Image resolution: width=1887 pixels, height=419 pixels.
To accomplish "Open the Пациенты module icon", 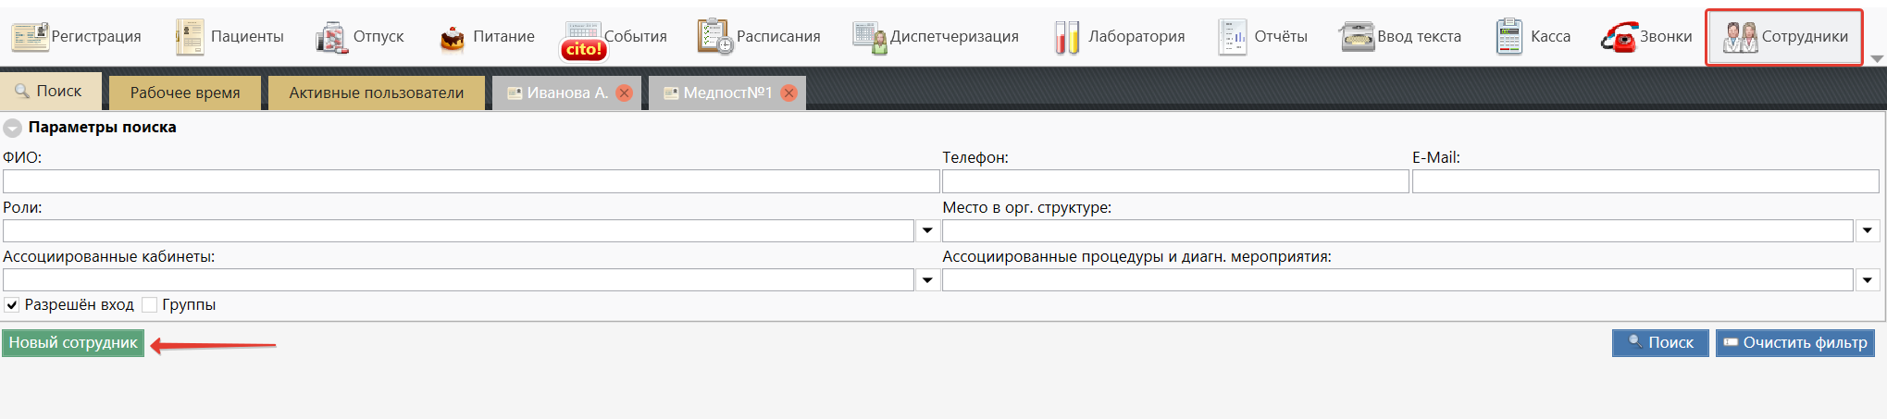I will [190, 37].
